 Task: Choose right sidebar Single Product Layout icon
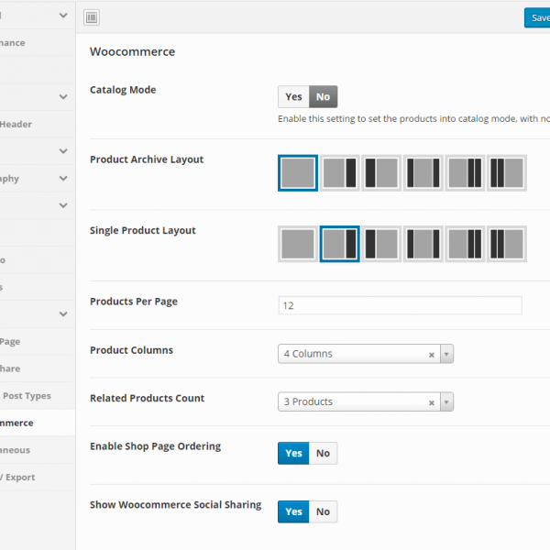click(339, 244)
